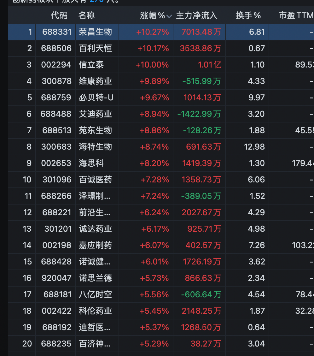Image resolution: width=314 pixels, height=356 pixels.
Task: Click the 主力净流入 column header
Action: [x=197, y=15]
